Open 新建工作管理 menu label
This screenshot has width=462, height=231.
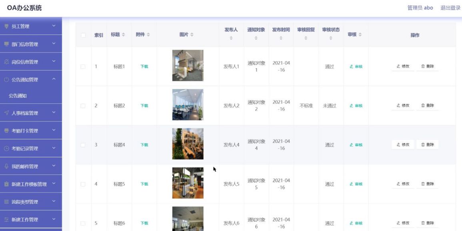pos(25,220)
